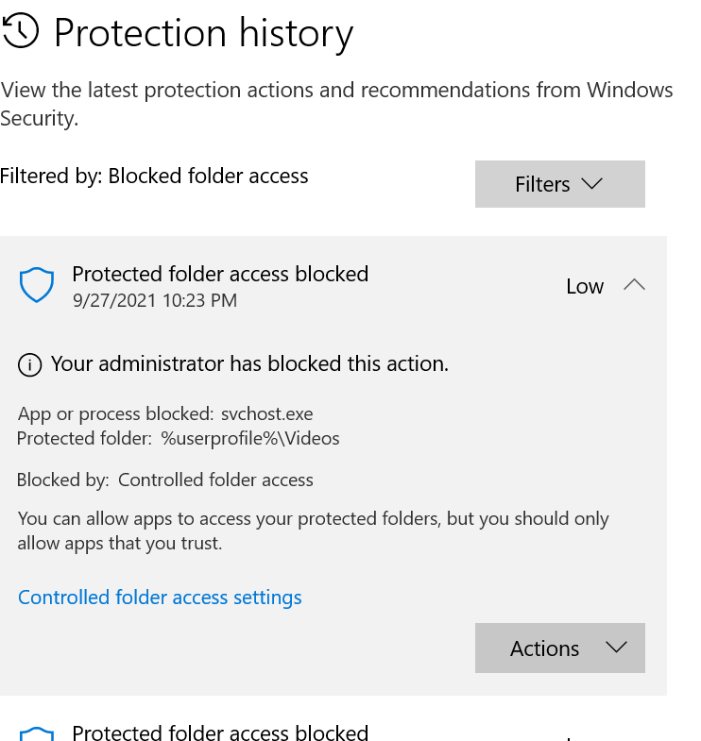The width and height of the screenshot is (701, 741).
Task: Open the Actions dropdown
Action: click(x=559, y=648)
